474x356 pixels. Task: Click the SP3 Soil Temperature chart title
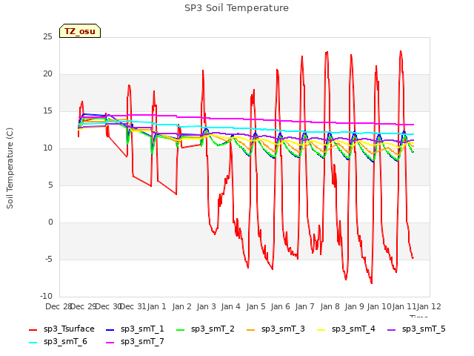(236, 8)
